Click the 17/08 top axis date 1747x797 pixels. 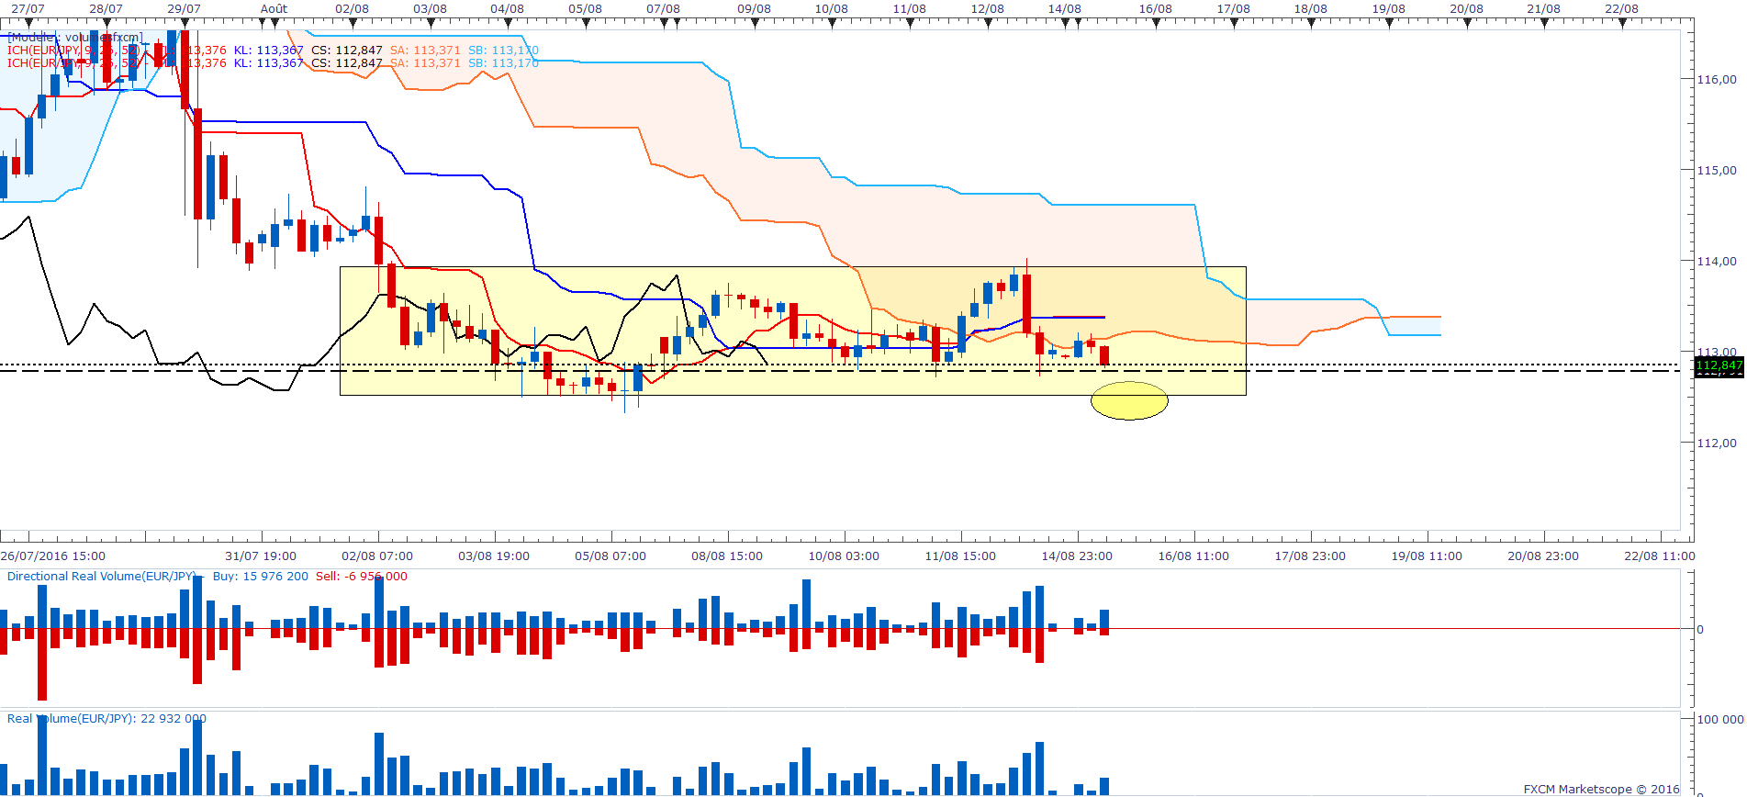1234,9
